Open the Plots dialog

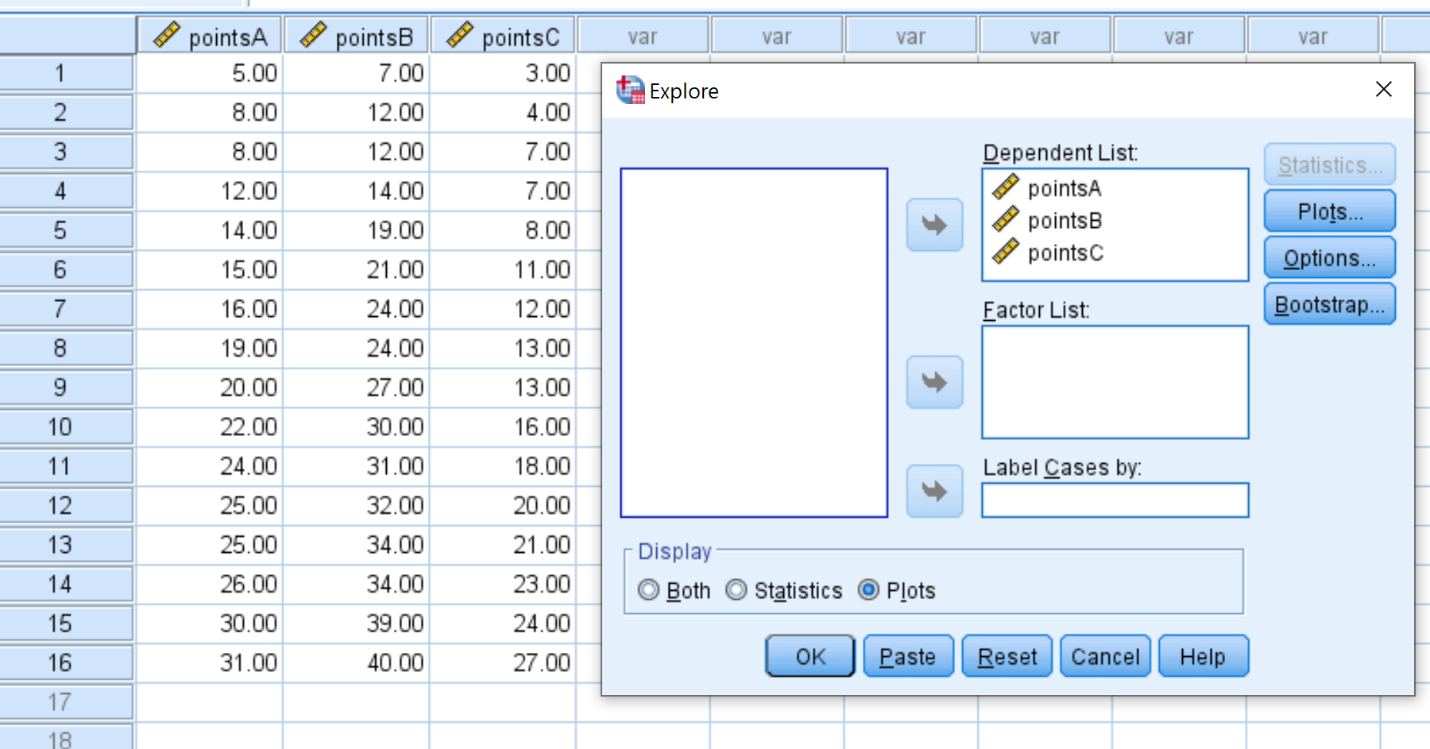coord(1328,211)
